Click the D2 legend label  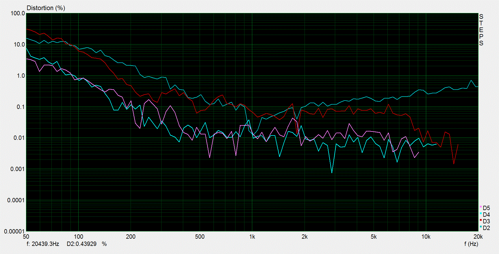click(x=486, y=228)
